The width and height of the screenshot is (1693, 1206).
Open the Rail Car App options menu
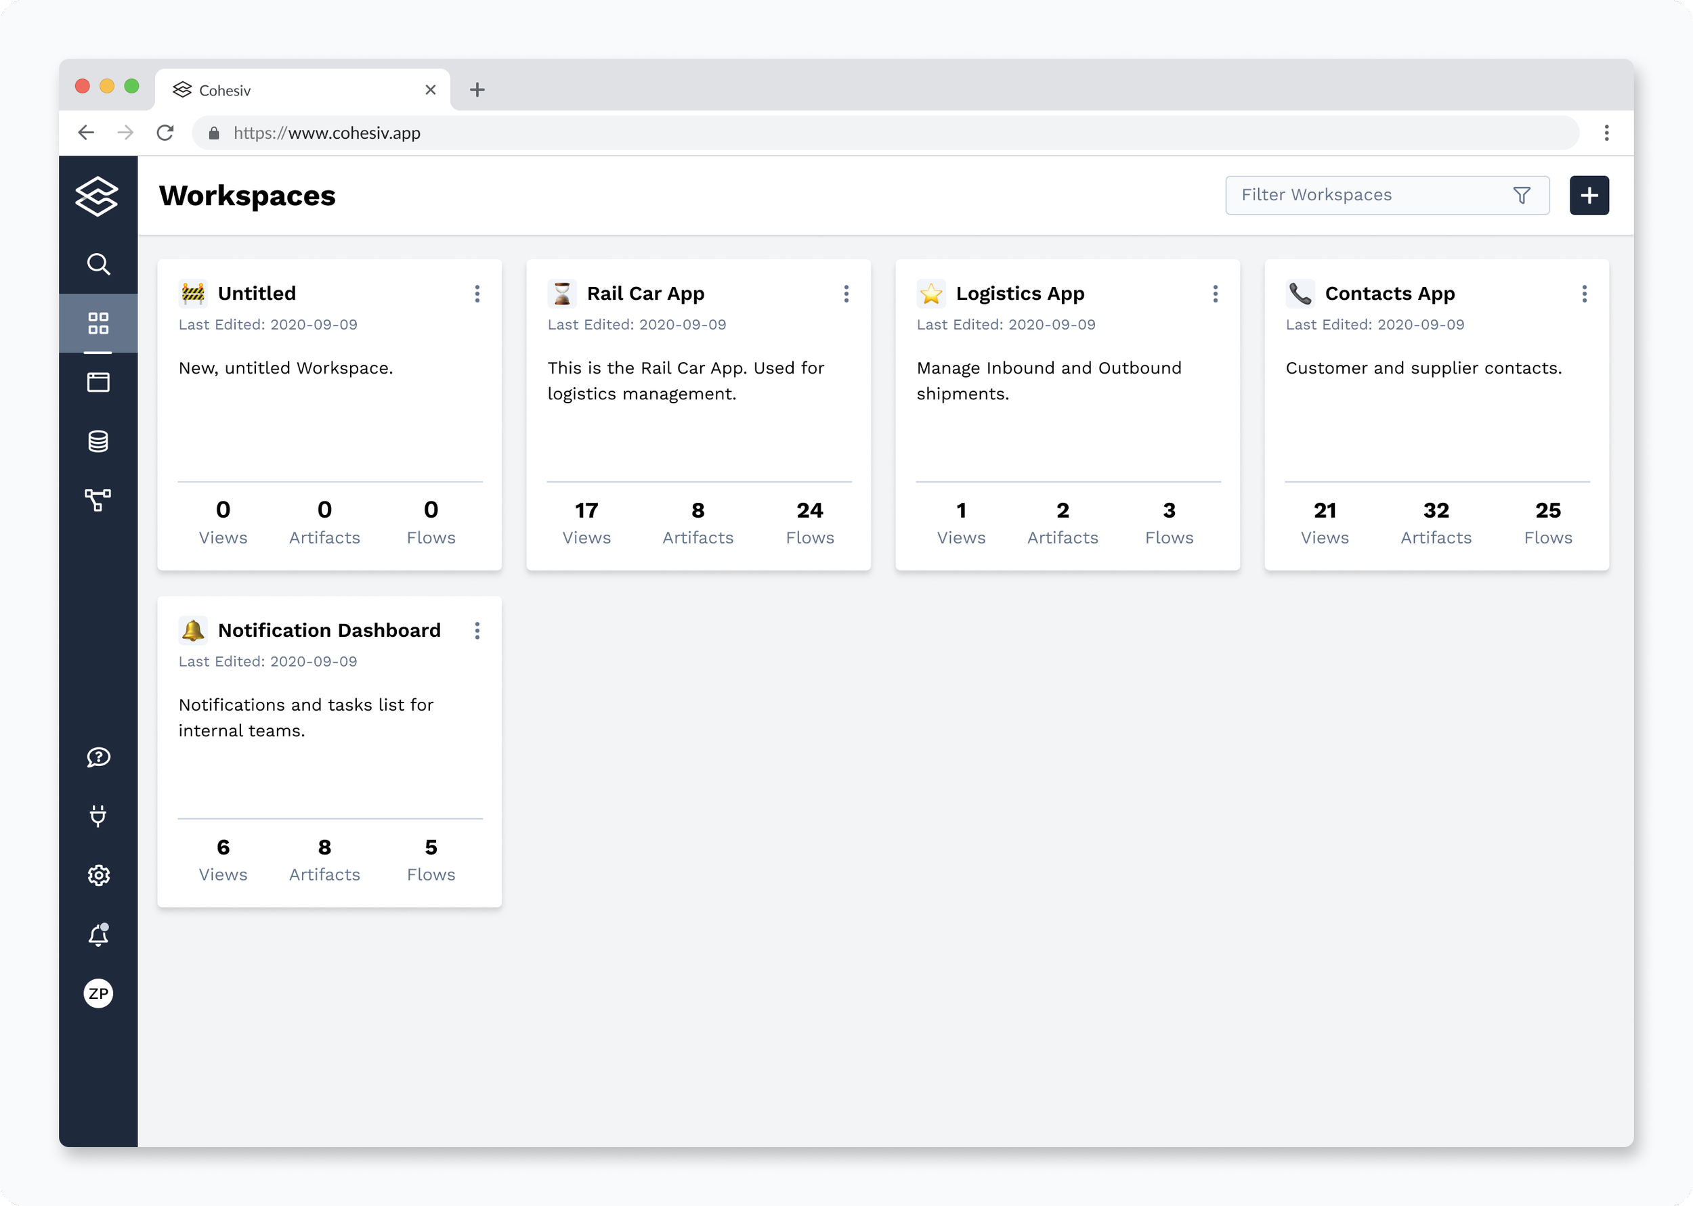tap(846, 294)
